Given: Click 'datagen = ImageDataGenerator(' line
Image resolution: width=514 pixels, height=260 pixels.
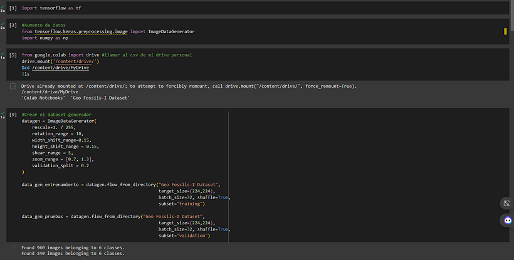Looking at the screenshot, I should [60, 121].
